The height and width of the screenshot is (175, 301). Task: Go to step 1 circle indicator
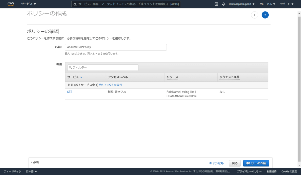click(x=254, y=15)
